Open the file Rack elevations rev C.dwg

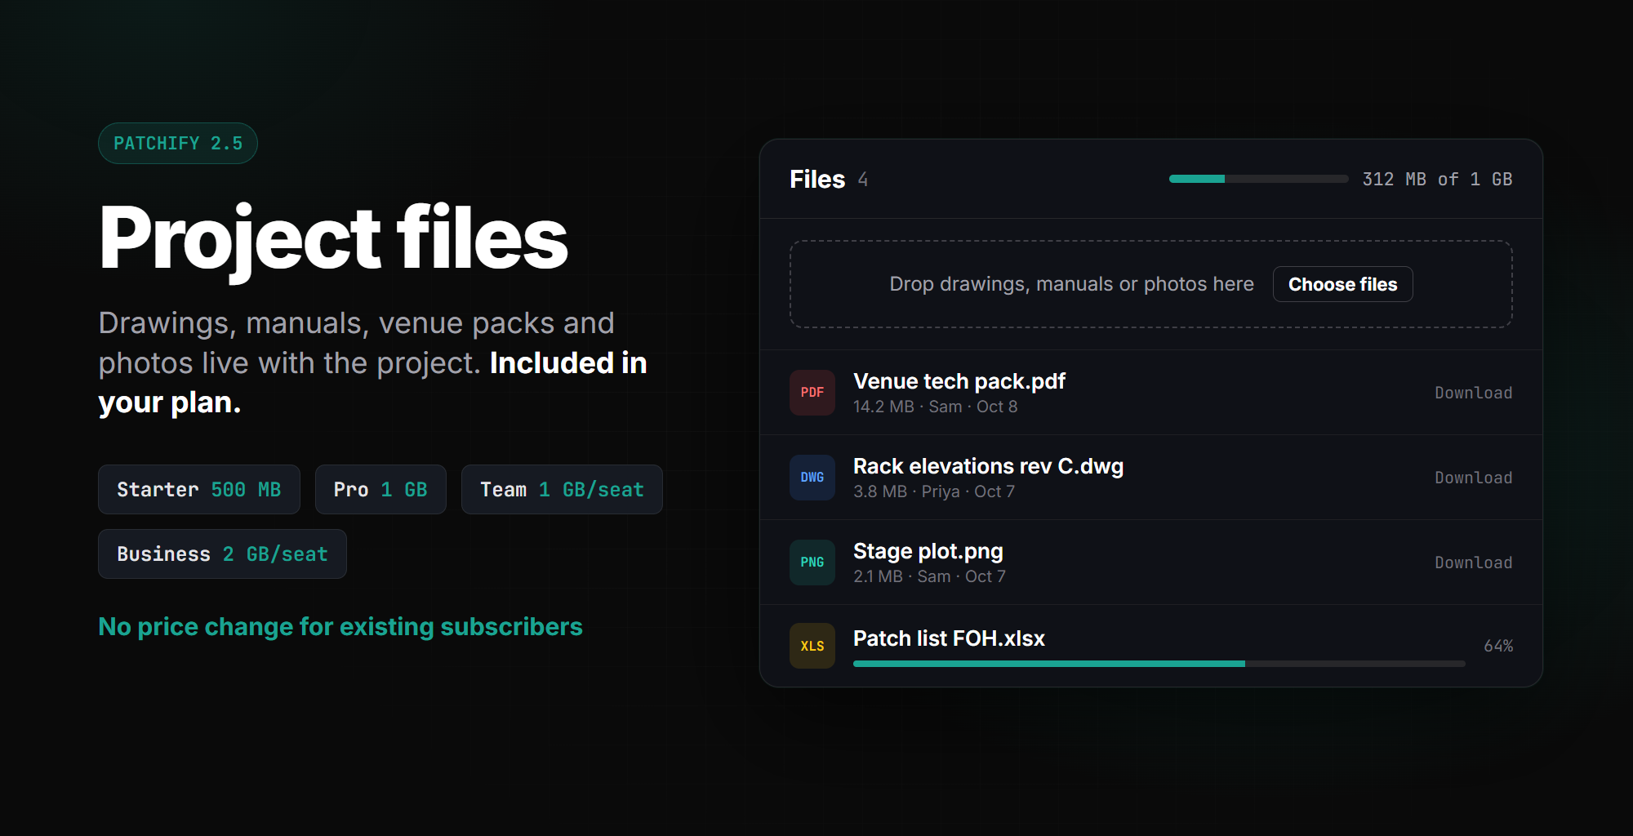[x=988, y=466]
